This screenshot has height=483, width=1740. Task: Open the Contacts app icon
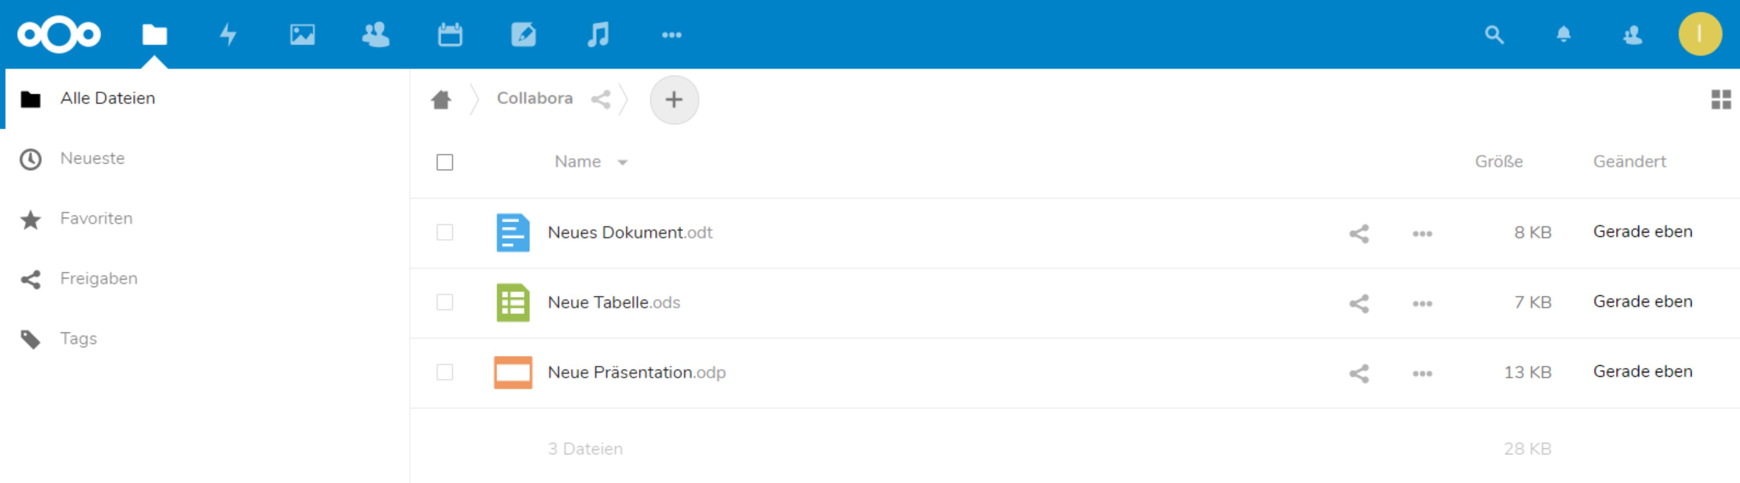(376, 35)
